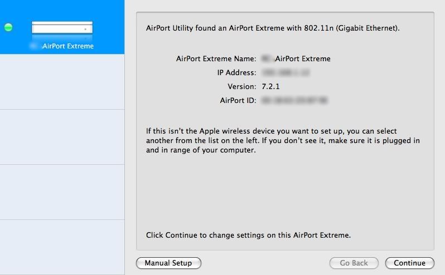Click the green status light indicator
The height and width of the screenshot is (275, 445).
coord(8,27)
